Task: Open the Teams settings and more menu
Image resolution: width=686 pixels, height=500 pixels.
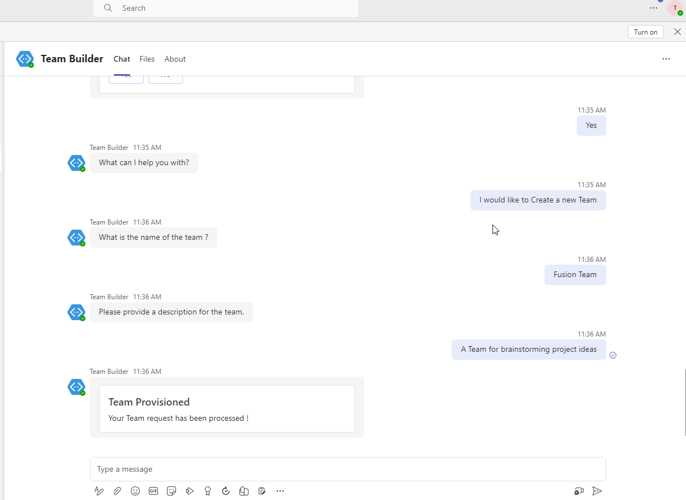Action: 654,8
